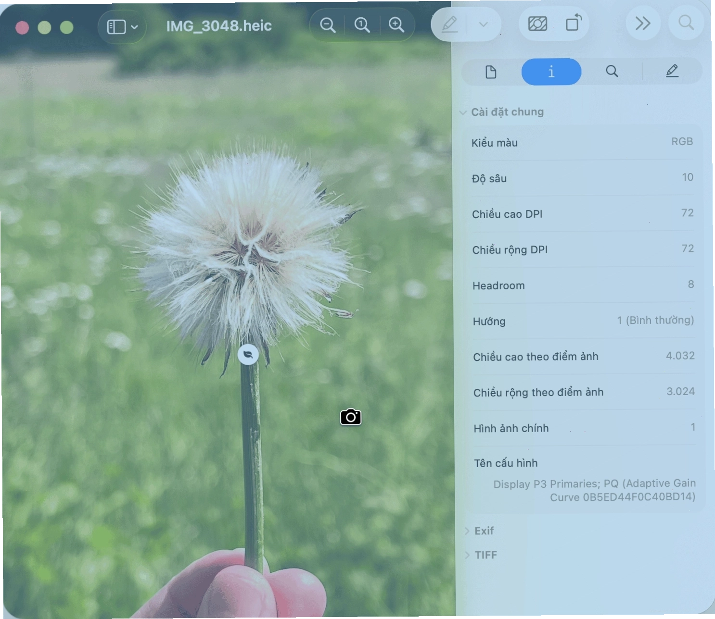Click the zoom in magnifier icon
Image resolution: width=715 pixels, height=619 pixels.
(396, 25)
